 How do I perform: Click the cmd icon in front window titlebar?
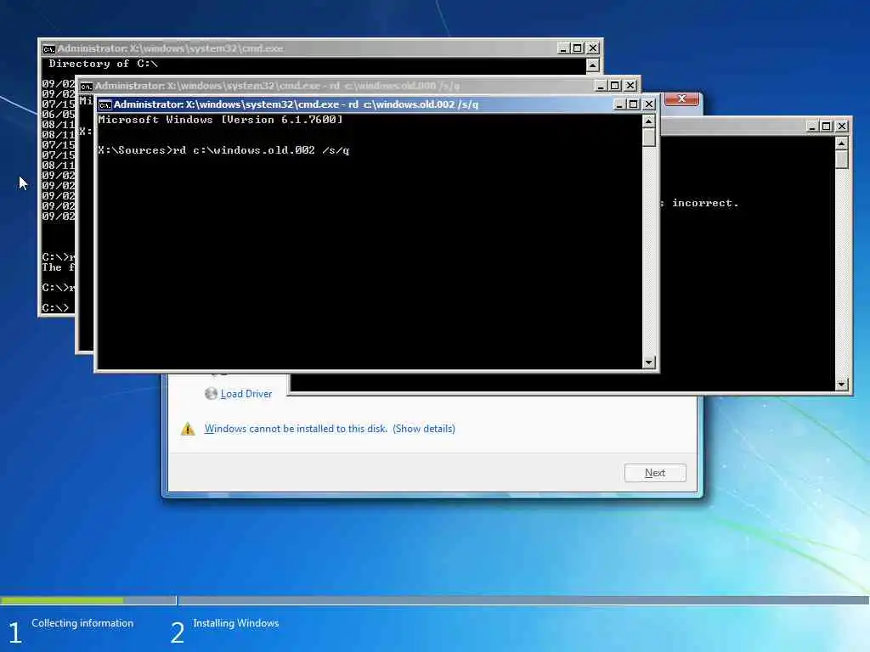105,104
